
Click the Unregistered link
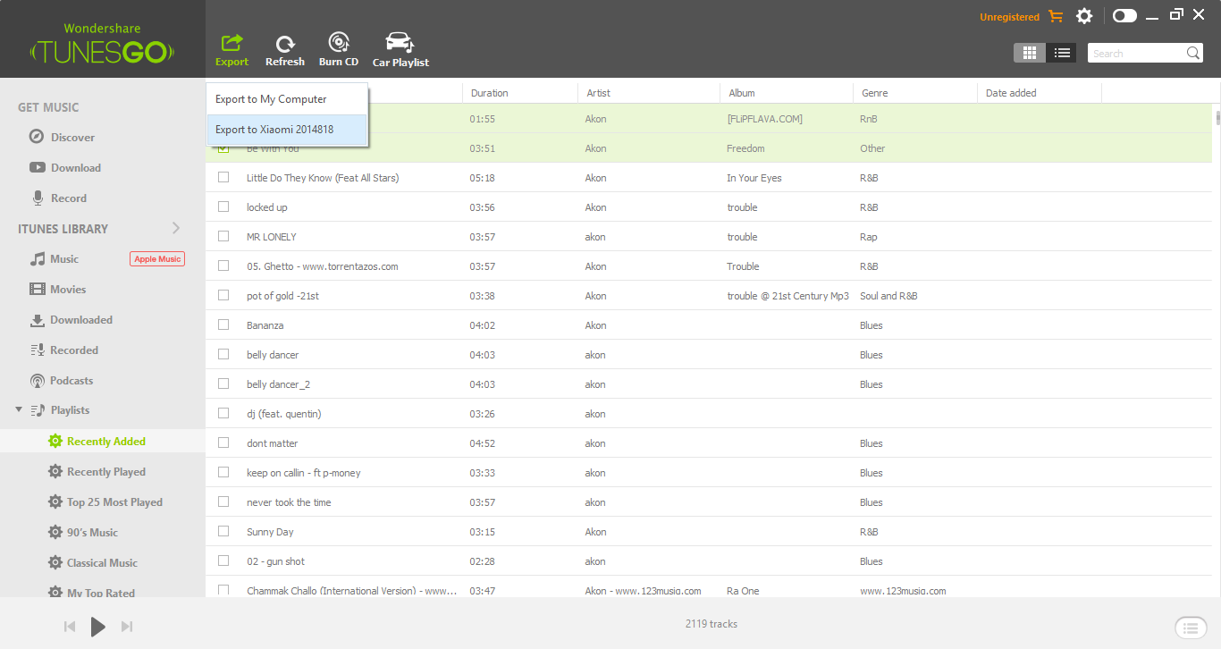click(1009, 17)
